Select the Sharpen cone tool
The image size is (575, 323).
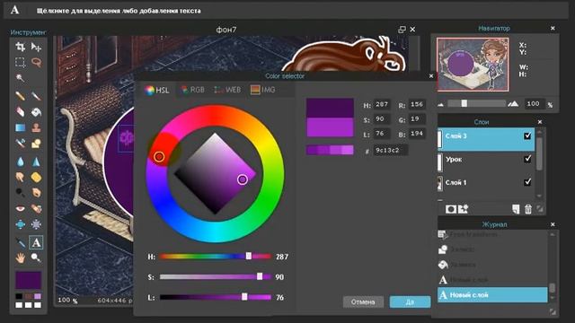[x=36, y=161]
